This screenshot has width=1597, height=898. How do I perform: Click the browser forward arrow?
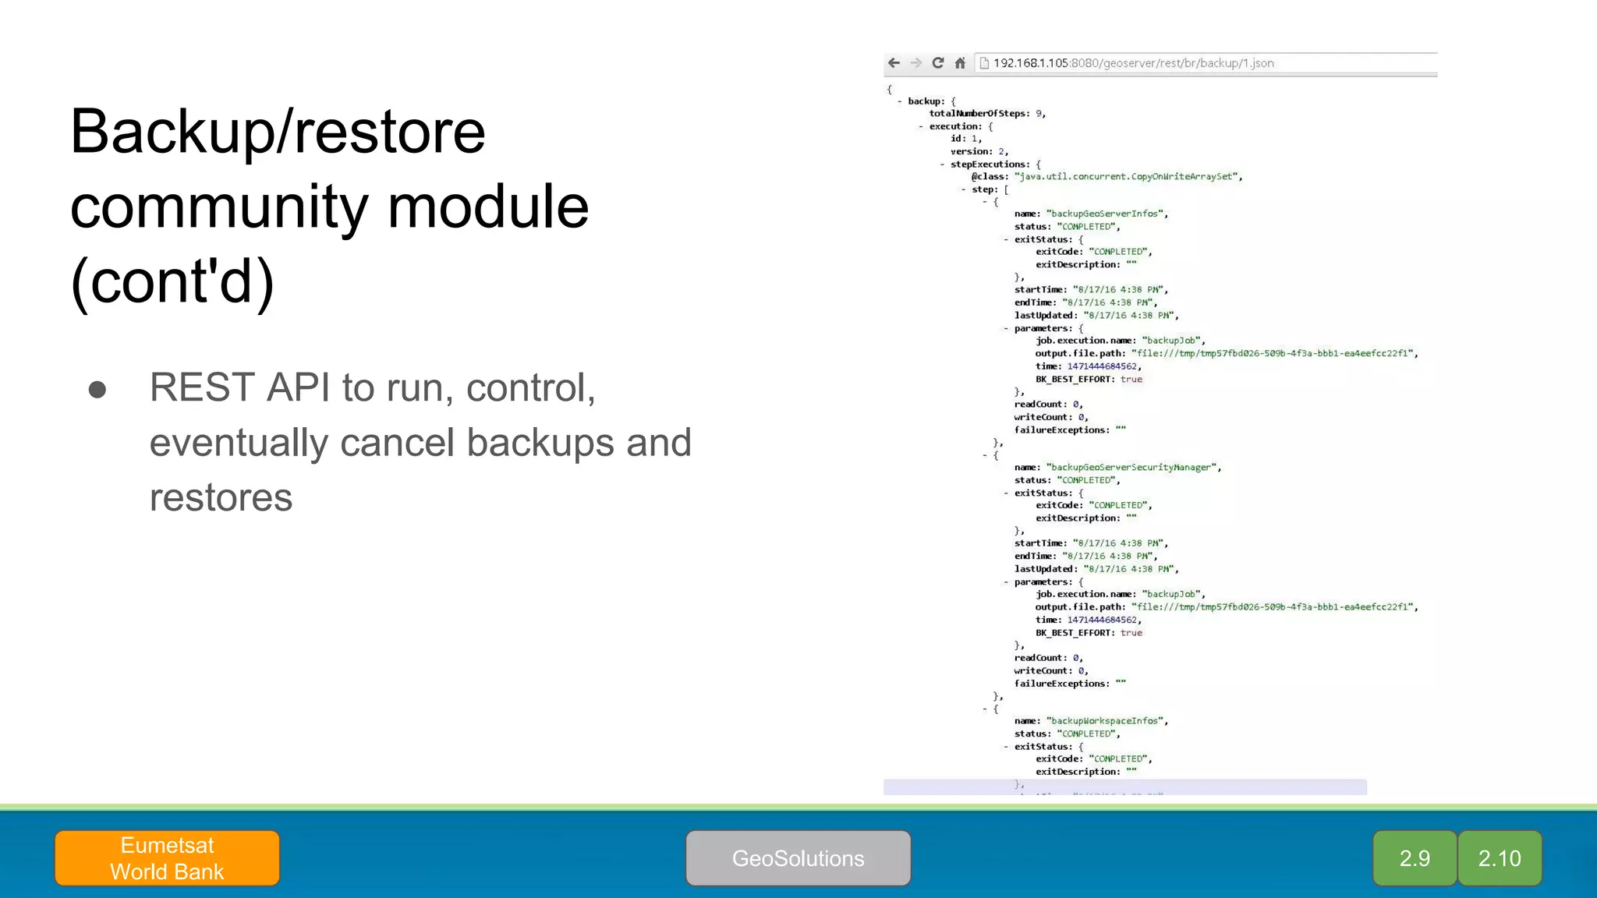[x=916, y=63]
